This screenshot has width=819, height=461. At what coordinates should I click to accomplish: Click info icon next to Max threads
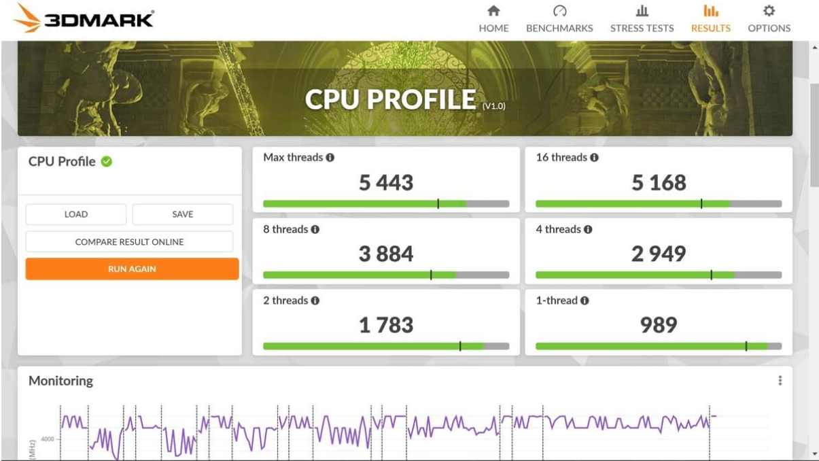(x=330, y=158)
